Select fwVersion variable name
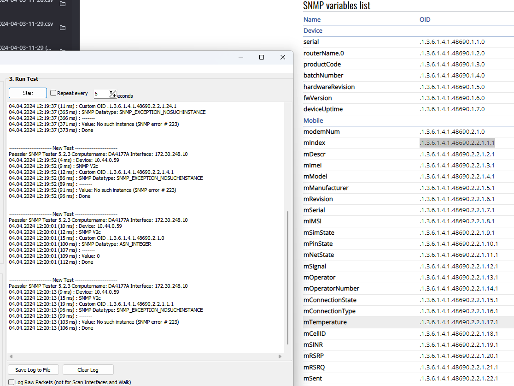514x386 pixels. point(318,98)
